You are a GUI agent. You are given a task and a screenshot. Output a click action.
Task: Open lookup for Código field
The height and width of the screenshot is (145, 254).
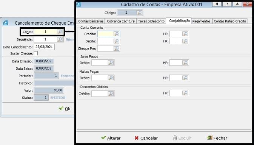coord(139,12)
